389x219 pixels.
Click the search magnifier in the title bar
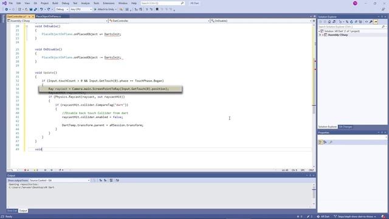[x=182, y=3]
